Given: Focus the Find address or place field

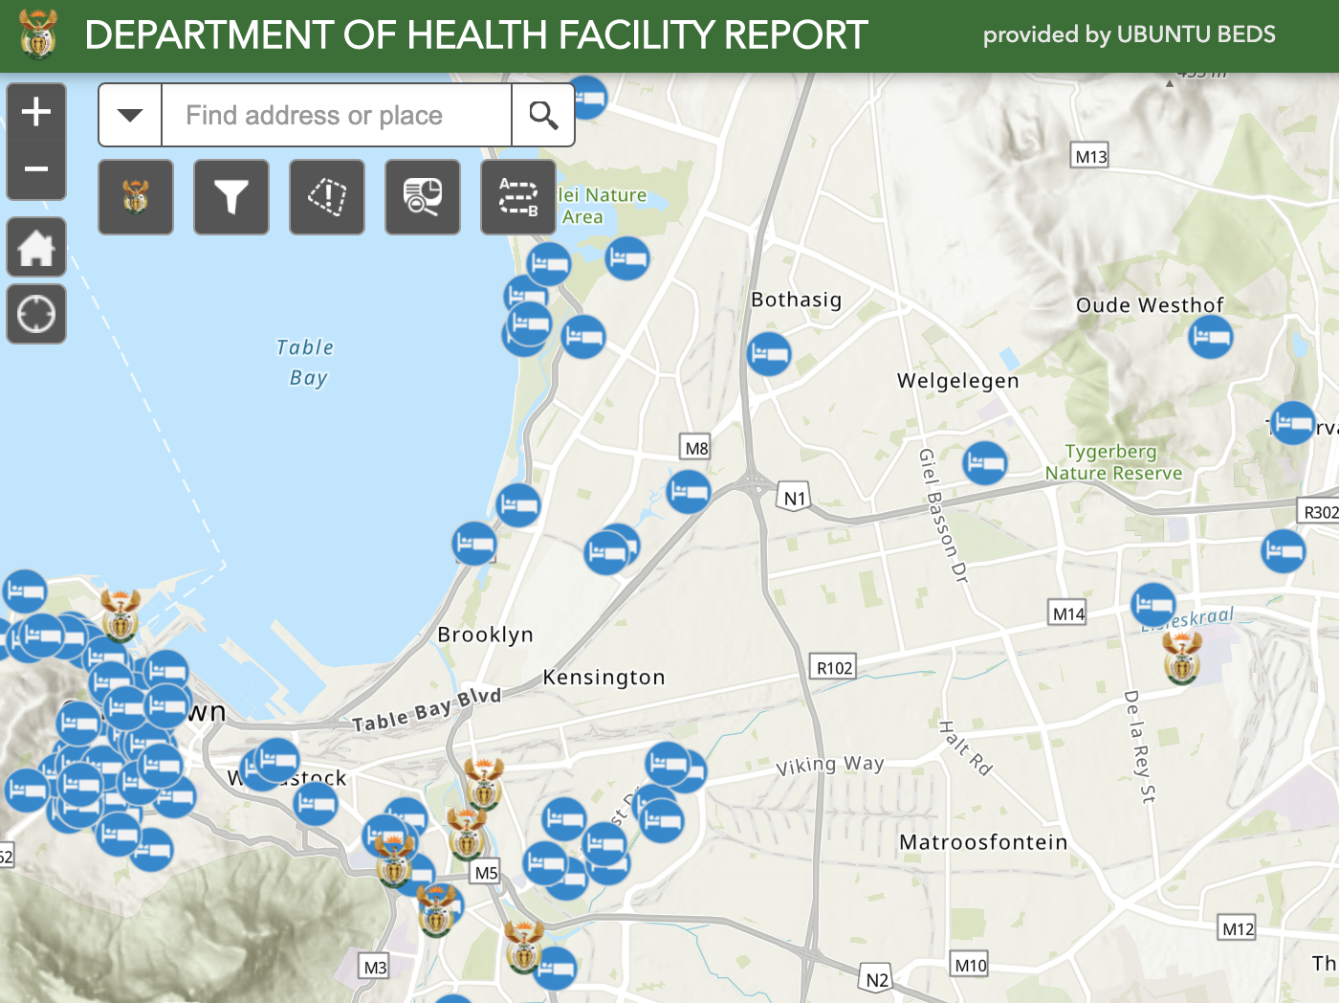Looking at the screenshot, I should [x=337, y=115].
